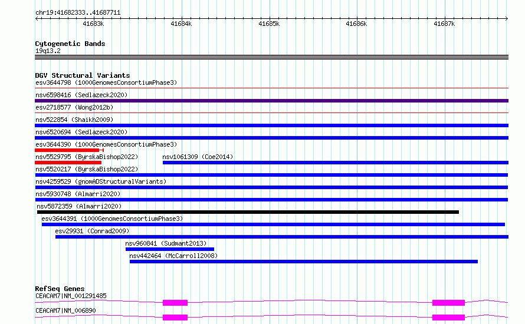
Task: Click the left arrow end of the ruler
Action: [37, 19]
